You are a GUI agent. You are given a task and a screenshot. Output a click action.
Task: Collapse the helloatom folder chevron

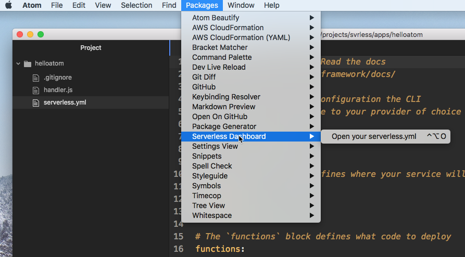click(x=18, y=63)
